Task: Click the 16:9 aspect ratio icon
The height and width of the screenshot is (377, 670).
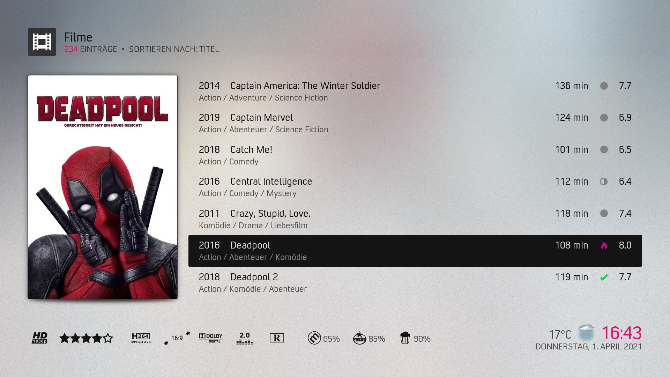Action: [x=177, y=338]
